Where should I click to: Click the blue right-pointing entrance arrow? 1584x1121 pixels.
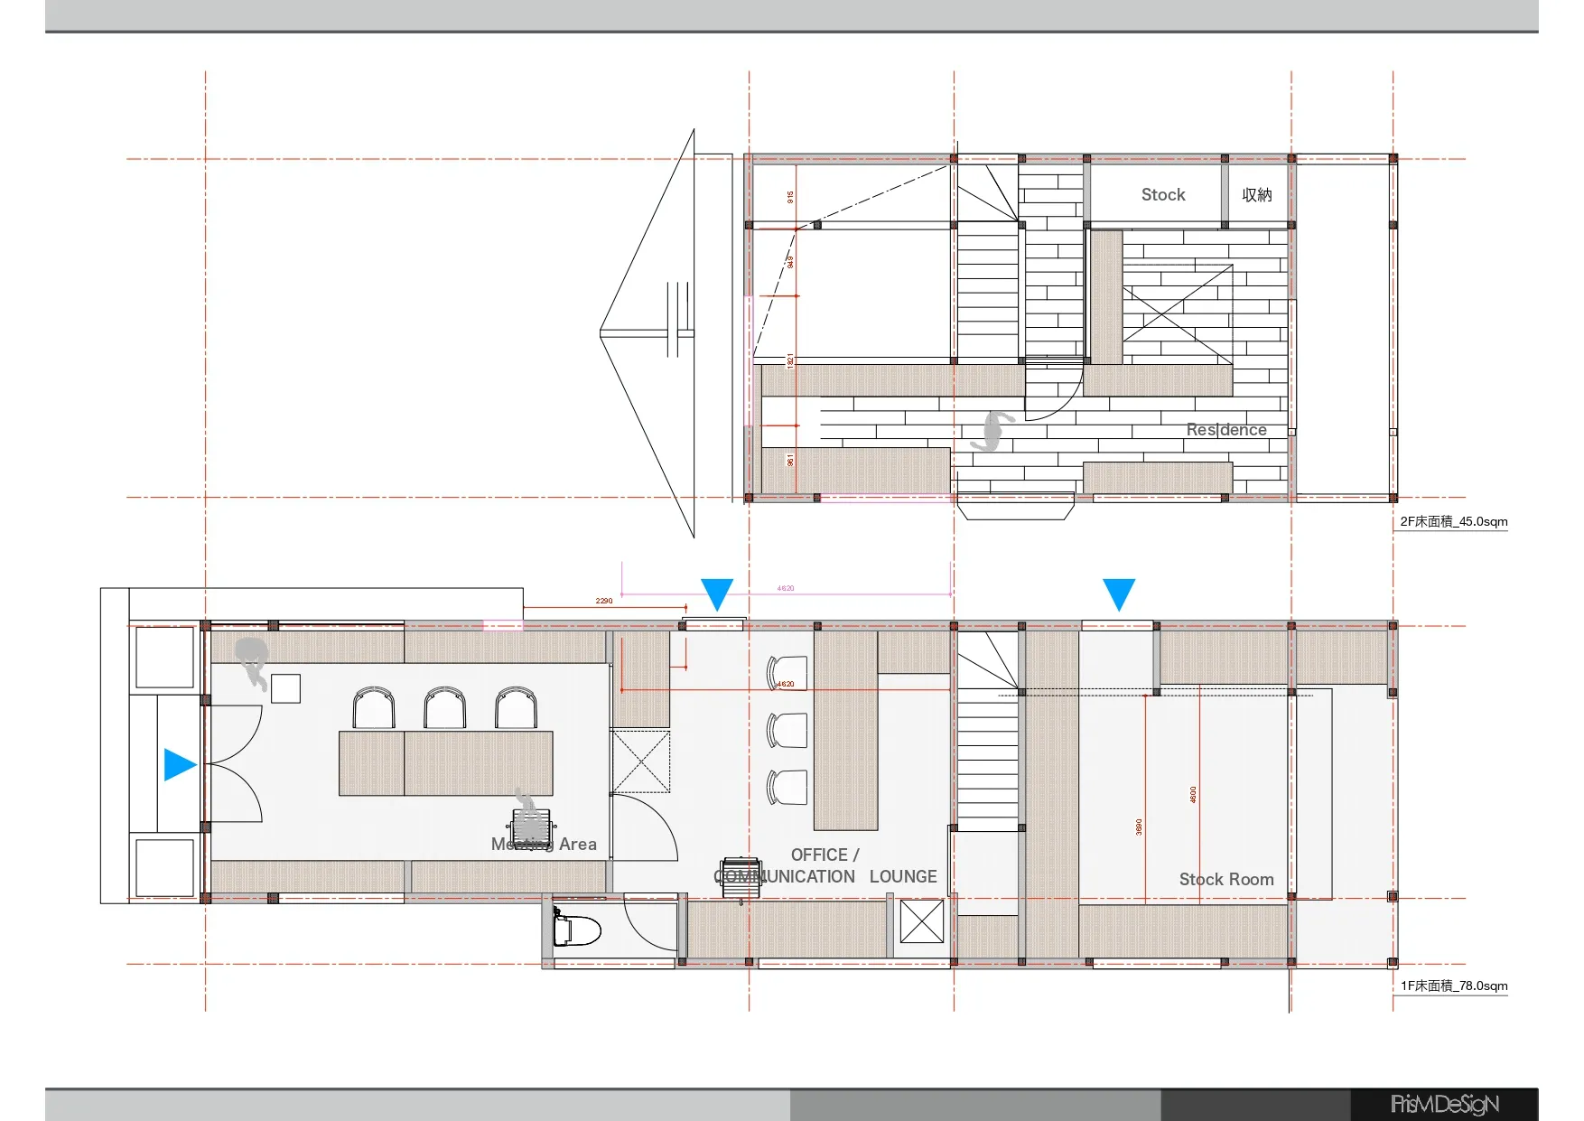[x=179, y=764]
